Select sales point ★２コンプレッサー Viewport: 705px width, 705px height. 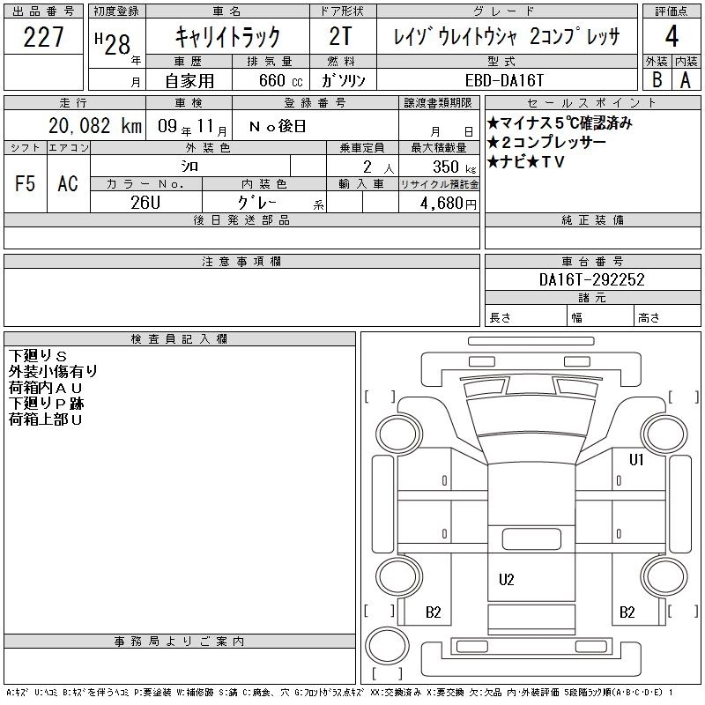point(546,143)
